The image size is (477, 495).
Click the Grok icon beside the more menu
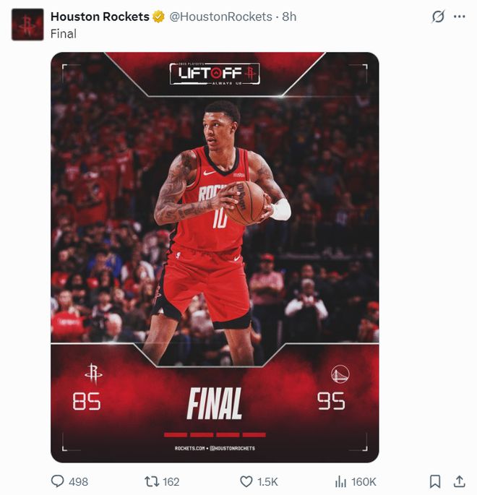(438, 17)
